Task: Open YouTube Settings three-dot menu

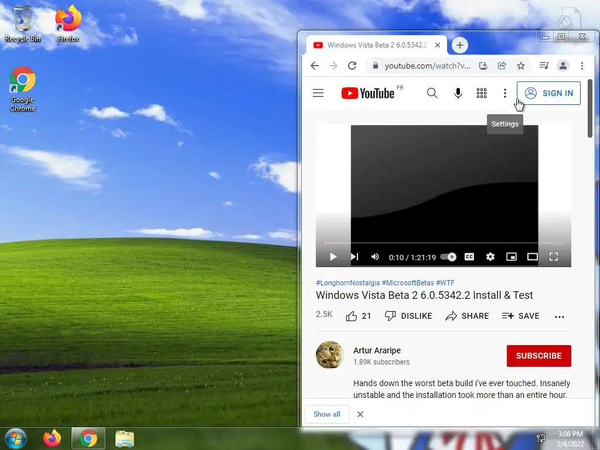Action: (504, 93)
